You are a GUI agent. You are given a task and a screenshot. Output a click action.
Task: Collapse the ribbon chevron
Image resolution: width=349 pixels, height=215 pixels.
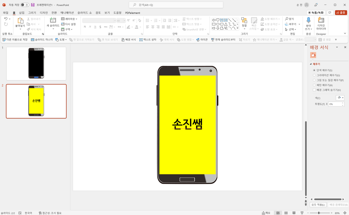coord(345,33)
